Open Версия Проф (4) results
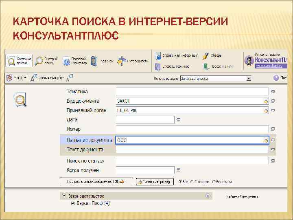 (93, 203)
